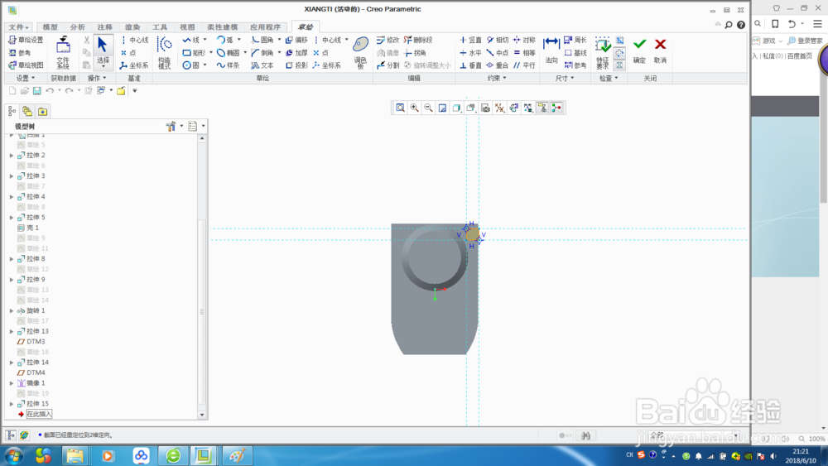This screenshot has height=466, width=828.
Task: Click the Refit zoom icon in view toolbar
Action: point(400,108)
